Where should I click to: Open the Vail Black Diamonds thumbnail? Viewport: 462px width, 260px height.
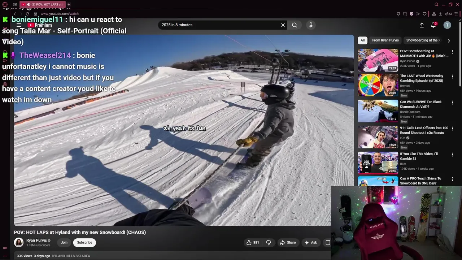coord(378,111)
